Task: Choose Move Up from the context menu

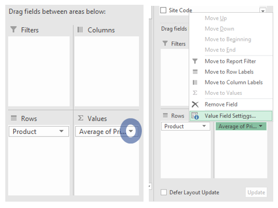Action: click(216, 18)
